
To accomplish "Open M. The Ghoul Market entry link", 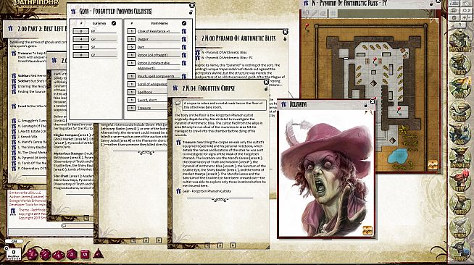I will pos(14,153).
